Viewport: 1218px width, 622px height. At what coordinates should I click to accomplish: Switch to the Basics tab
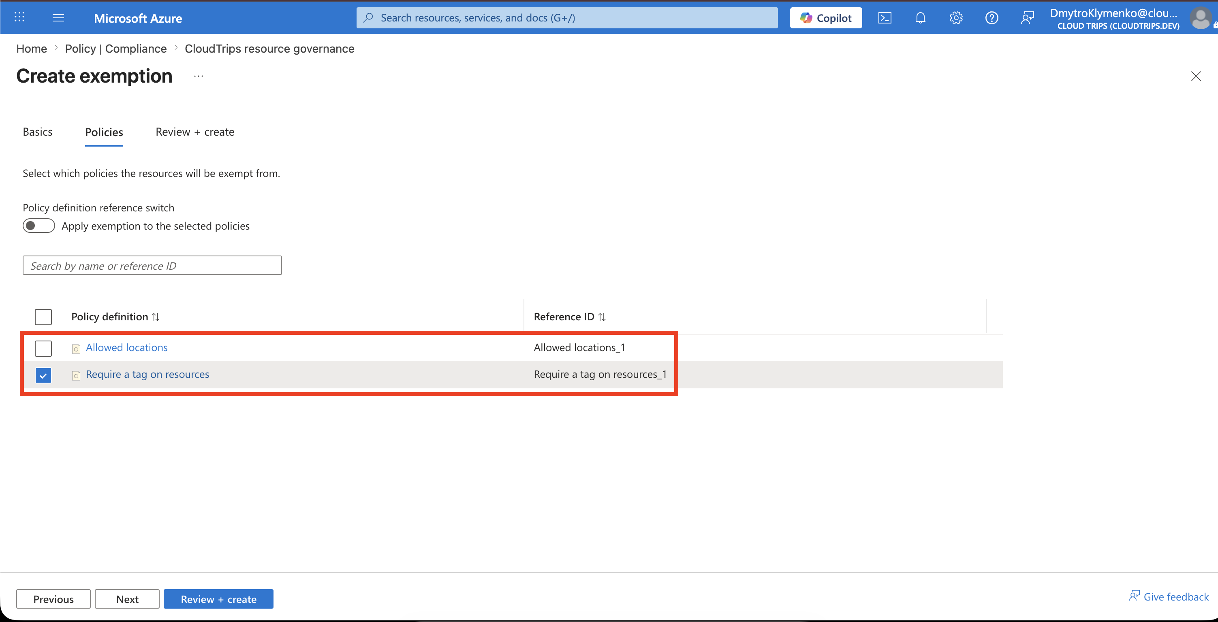tap(37, 132)
